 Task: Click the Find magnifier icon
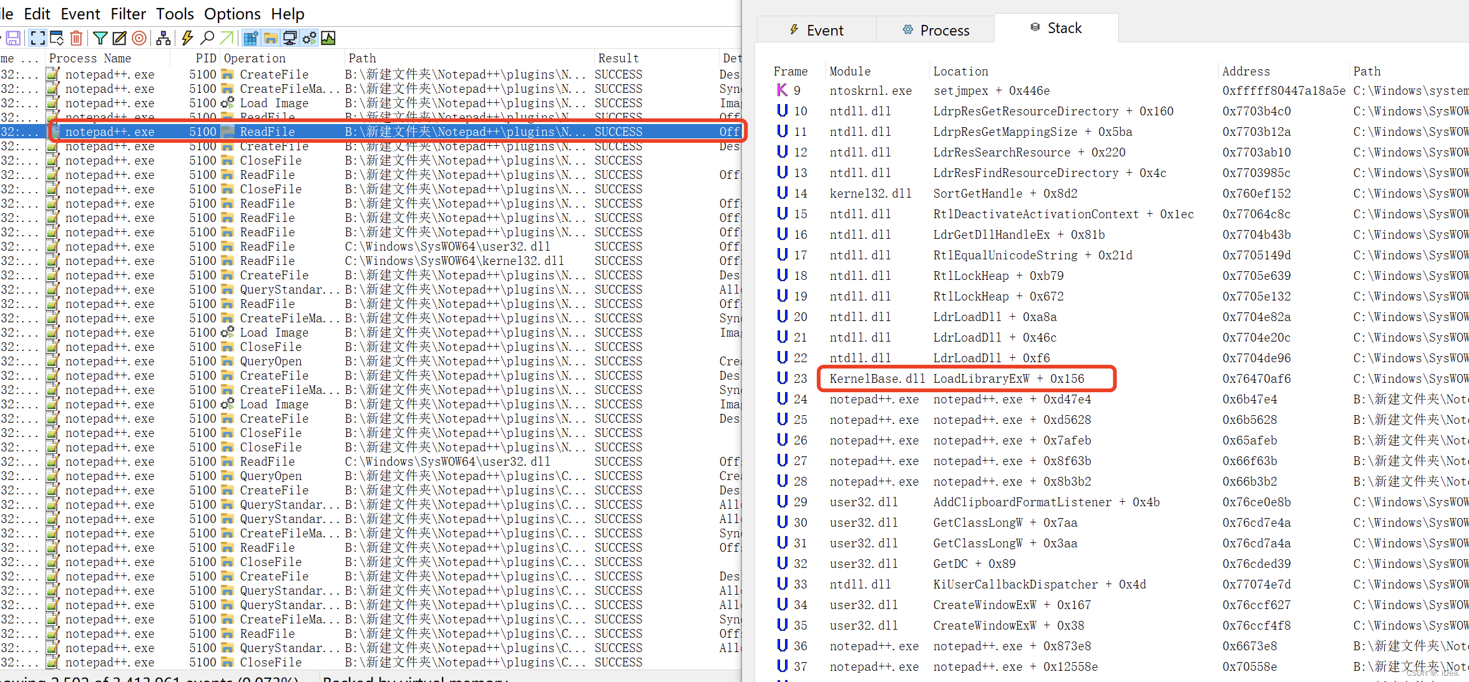tap(207, 39)
